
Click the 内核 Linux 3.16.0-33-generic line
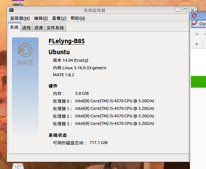click(x=80, y=68)
